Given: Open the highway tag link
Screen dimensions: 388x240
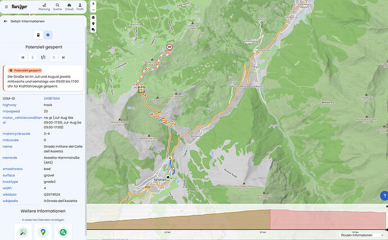Looking at the screenshot, I should tap(10, 105).
